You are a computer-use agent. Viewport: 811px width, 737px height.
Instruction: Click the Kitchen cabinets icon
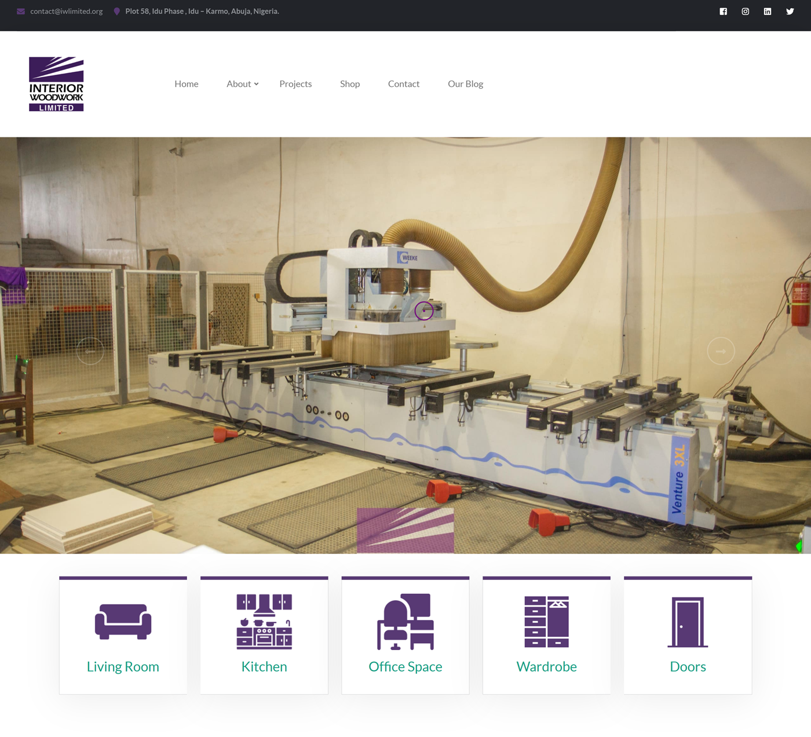(x=264, y=621)
